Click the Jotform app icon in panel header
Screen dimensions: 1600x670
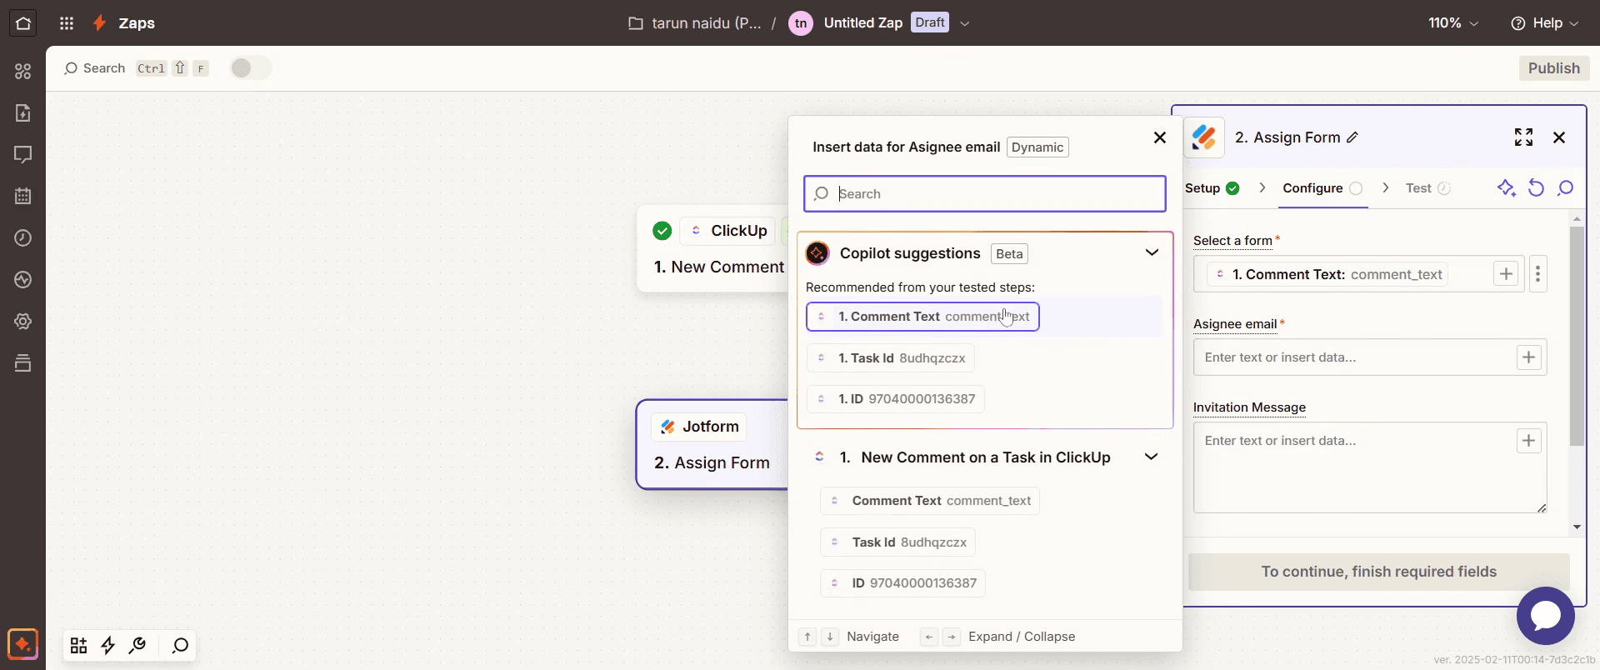pos(1204,137)
